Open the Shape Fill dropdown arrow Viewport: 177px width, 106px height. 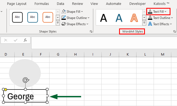pyautogui.click(x=82, y=11)
